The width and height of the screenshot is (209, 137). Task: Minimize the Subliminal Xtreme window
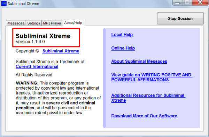point(177,2)
